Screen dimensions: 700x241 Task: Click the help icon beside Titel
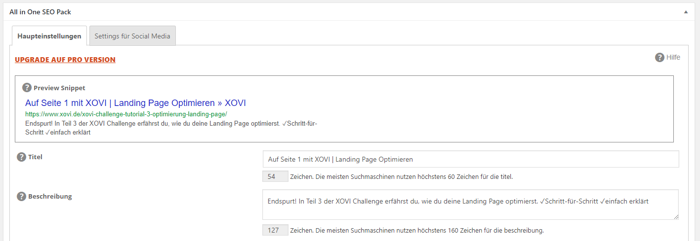pos(21,157)
